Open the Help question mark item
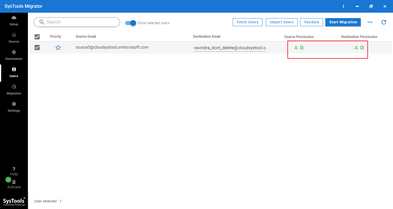The width and height of the screenshot is (393, 209). (x=14, y=171)
